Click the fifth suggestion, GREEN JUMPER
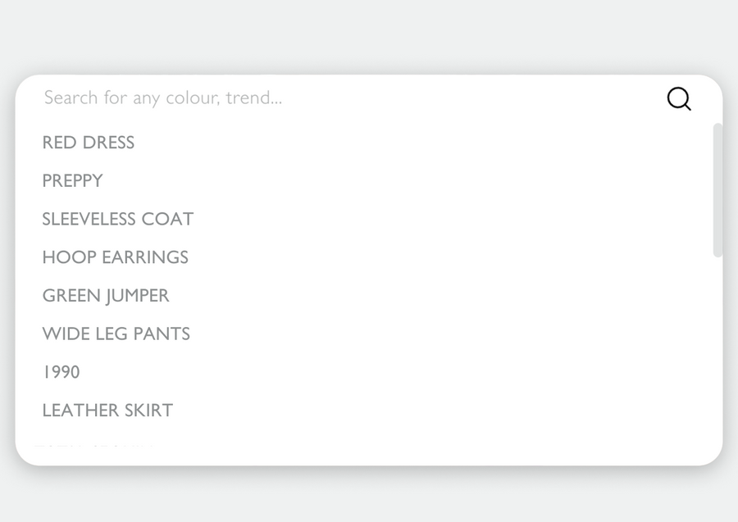738x522 pixels. [x=105, y=296]
